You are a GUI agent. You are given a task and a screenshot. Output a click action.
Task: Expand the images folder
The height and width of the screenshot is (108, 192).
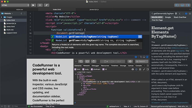pyautogui.click(x=2, y=17)
